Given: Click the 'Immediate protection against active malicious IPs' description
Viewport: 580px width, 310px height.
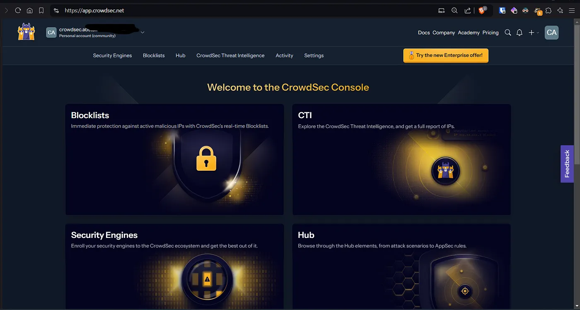Looking at the screenshot, I should (170, 126).
